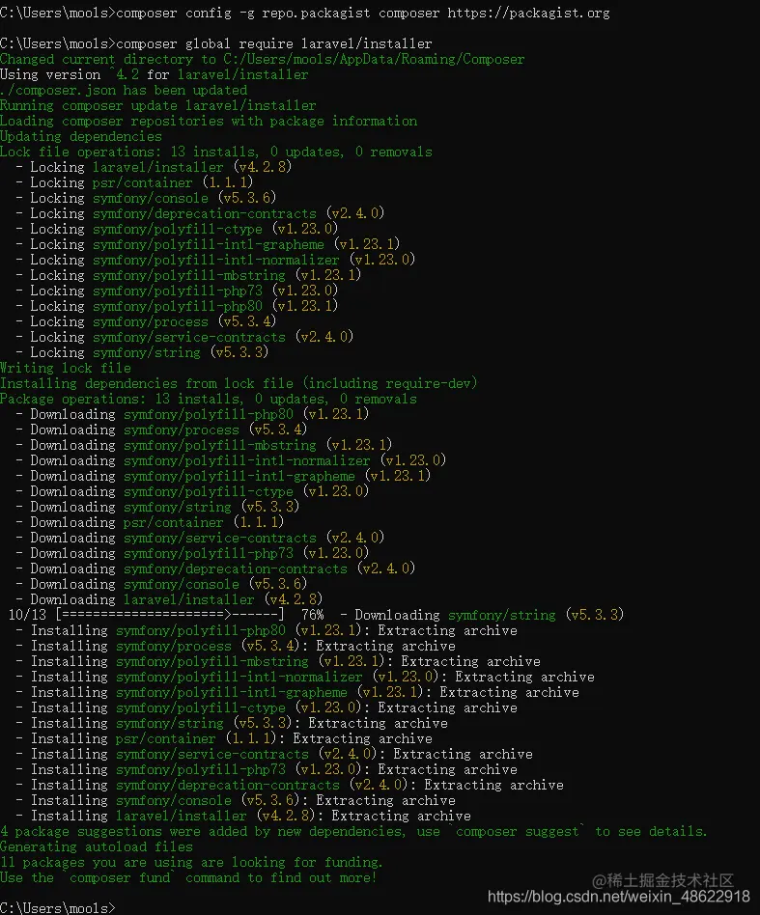The width and height of the screenshot is (760, 915).
Task: Select "Installing symfony/string (v5.3.3)" row
Action: coord(232,723)
